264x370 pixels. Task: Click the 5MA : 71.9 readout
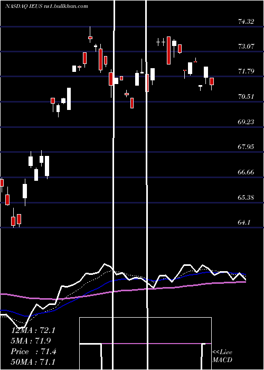click(31, 340)
